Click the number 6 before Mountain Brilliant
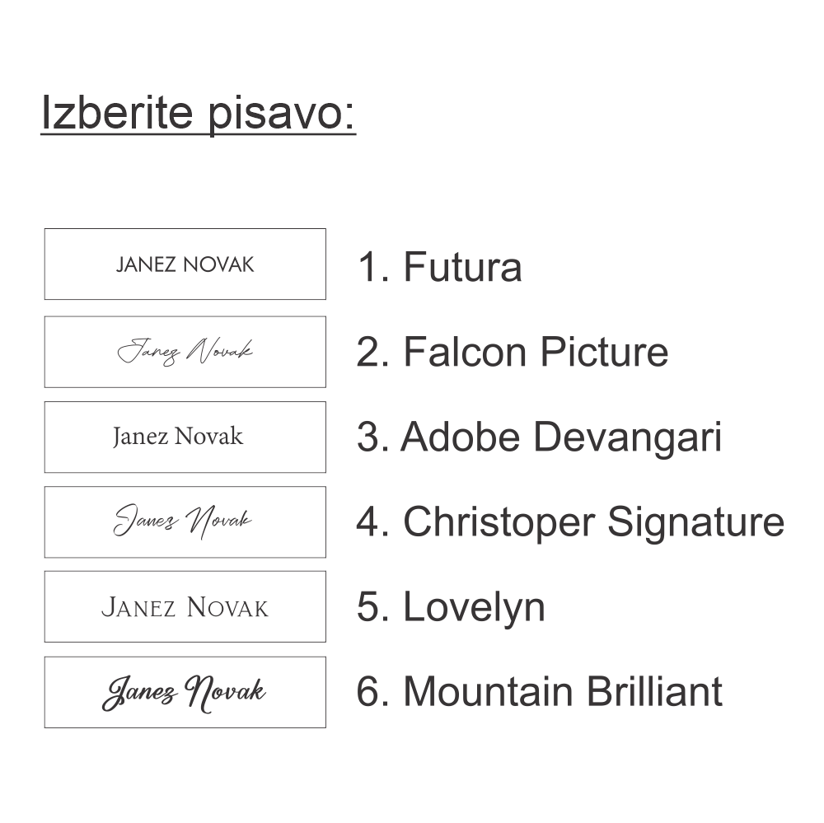The image size is (824, 823). tap(368, 692)
